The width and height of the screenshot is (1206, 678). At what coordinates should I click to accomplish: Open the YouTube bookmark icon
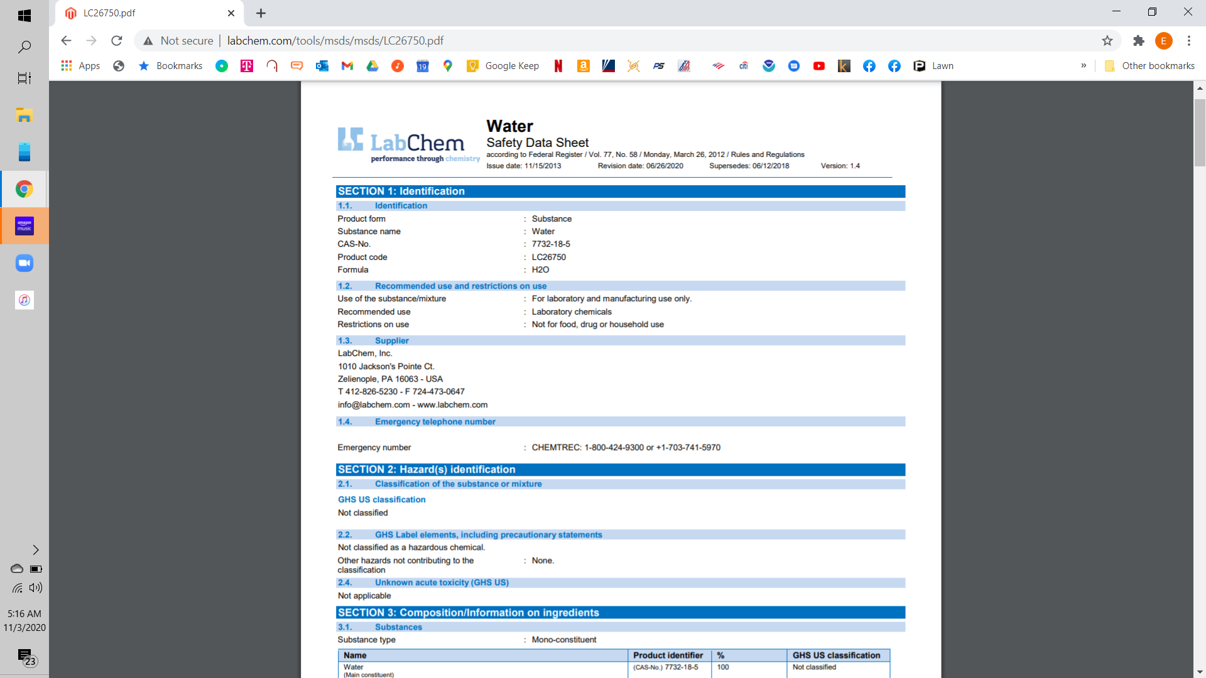[x=819, y=66]
